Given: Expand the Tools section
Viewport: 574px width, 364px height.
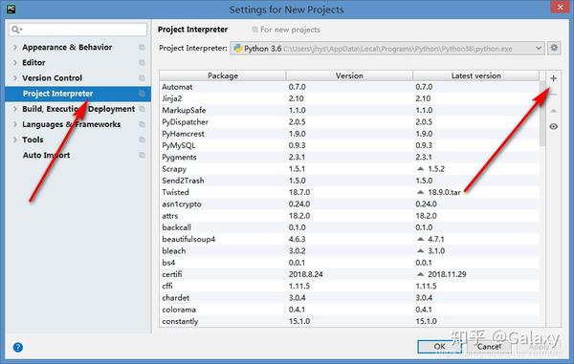Looking at the screenshot, I should pyautogui.click(x=15, y=139).
